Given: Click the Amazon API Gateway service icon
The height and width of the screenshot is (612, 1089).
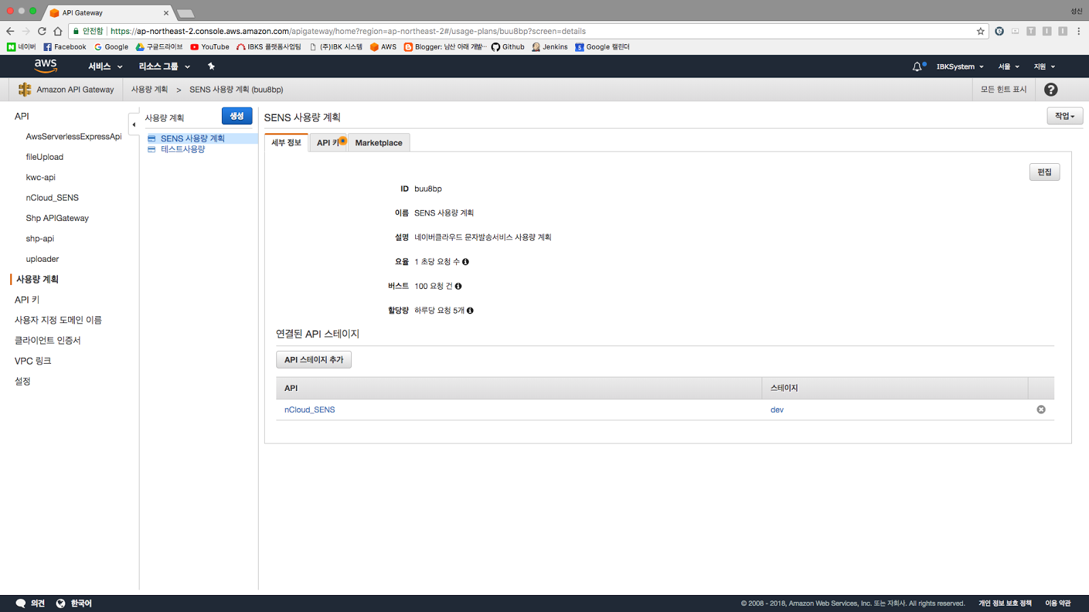Looking at the screenshot, I should tap(25, 90).
